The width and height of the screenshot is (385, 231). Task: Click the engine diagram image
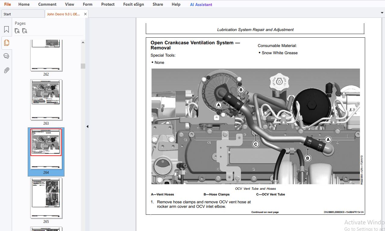click(255, 126)
